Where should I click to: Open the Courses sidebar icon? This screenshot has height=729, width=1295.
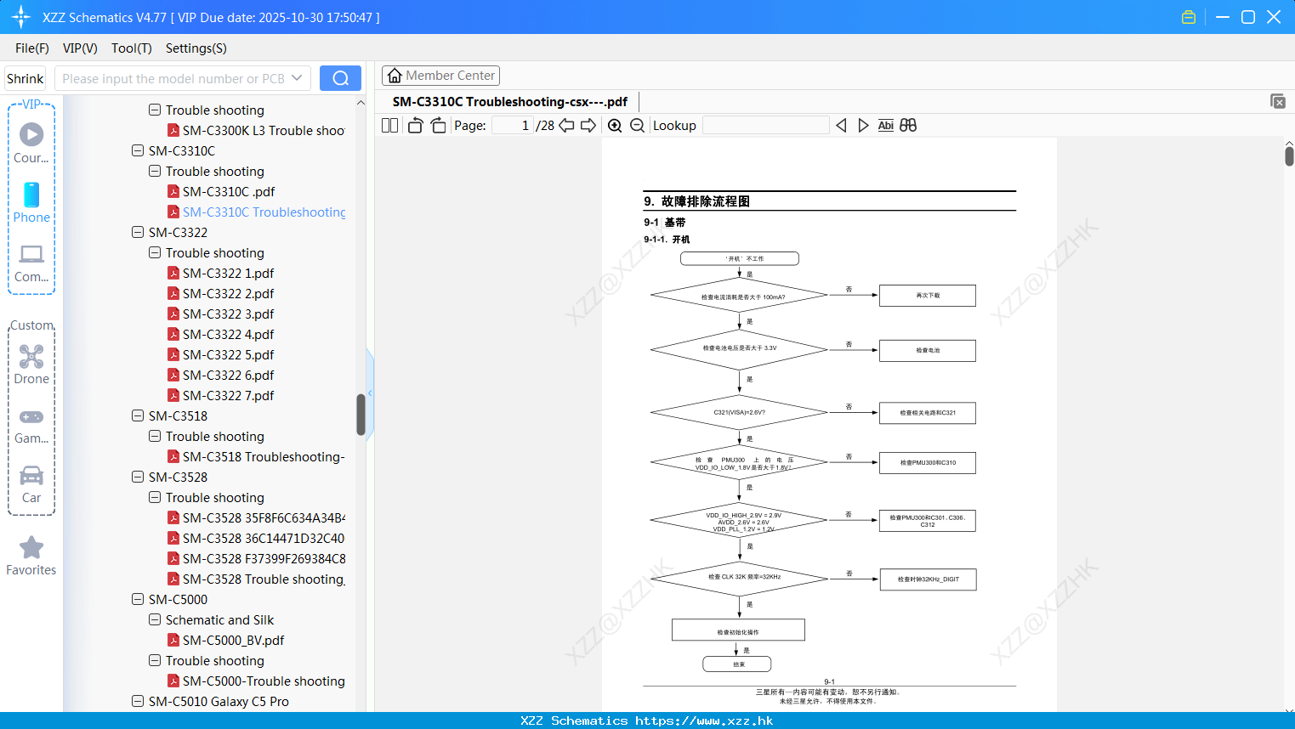tap(31, 143)
